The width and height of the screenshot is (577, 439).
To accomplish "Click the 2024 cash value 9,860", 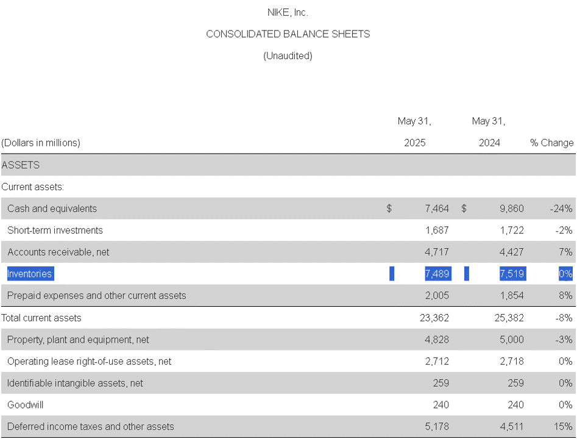I will click(x=511, y=209).
